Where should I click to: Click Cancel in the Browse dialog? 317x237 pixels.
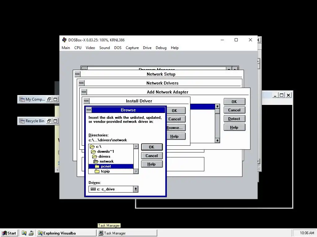tap(152, 156)
